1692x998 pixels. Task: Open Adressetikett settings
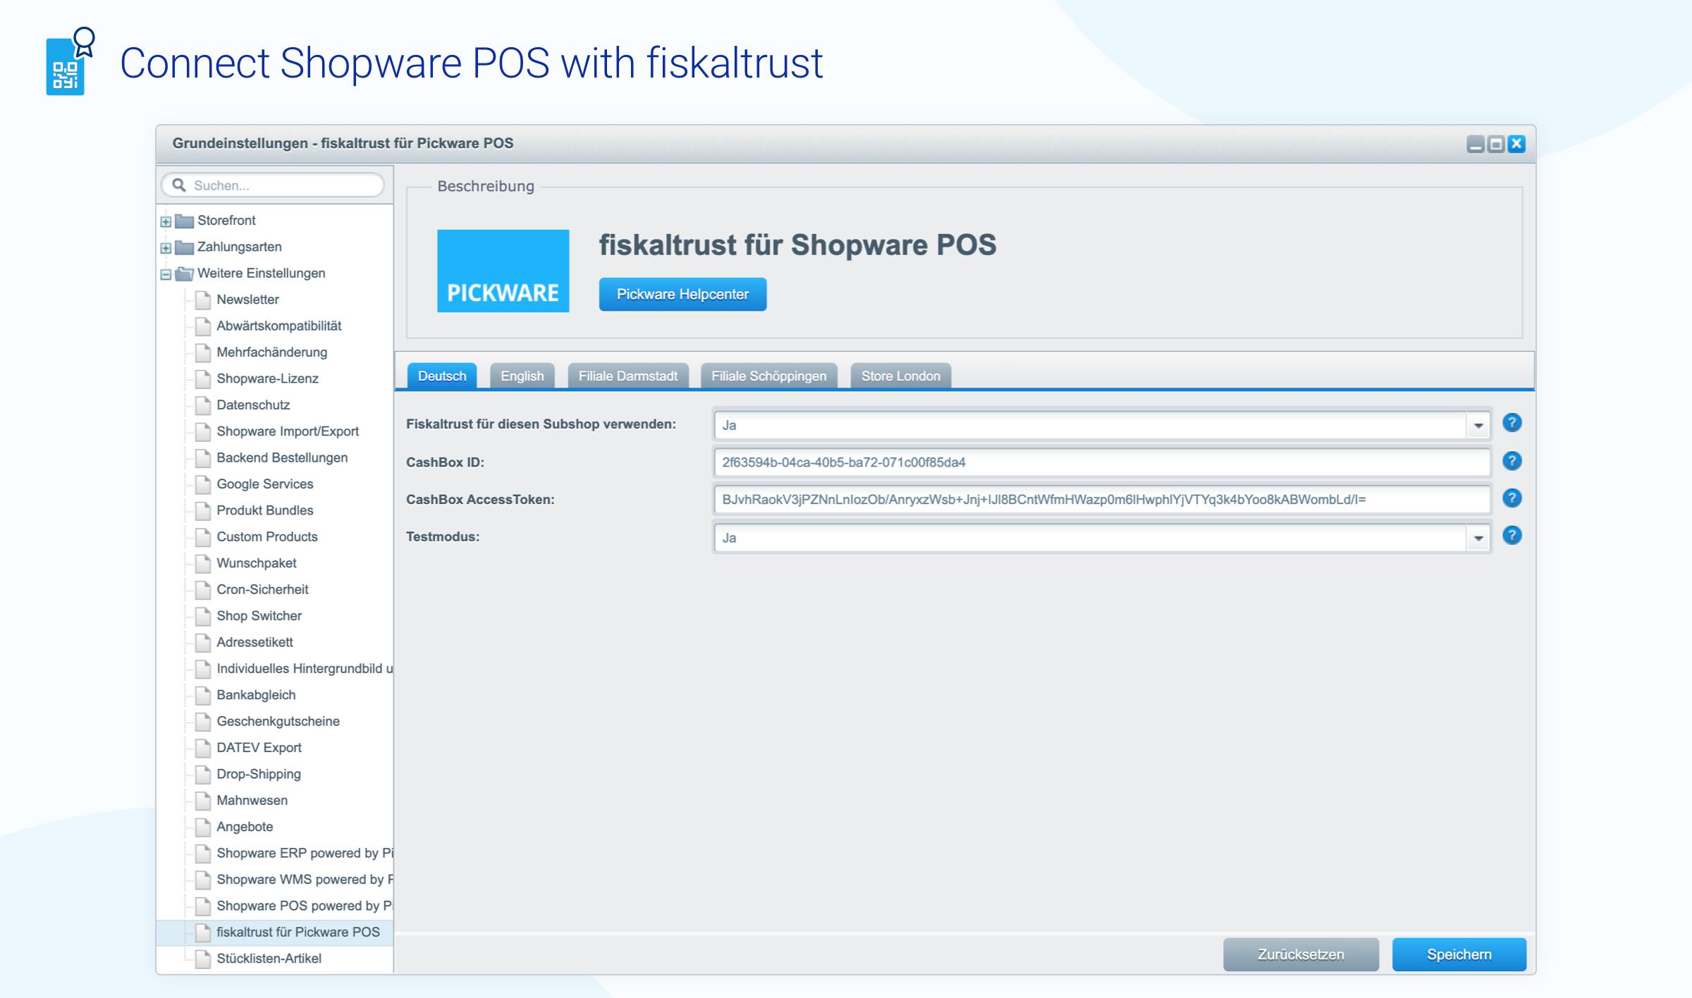255,642
